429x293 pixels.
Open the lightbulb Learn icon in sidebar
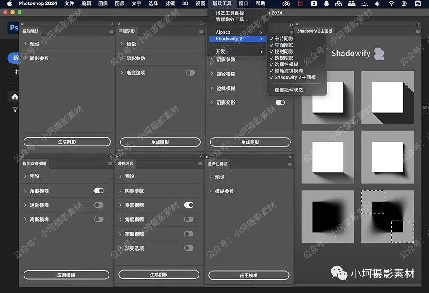coord(15,109)
